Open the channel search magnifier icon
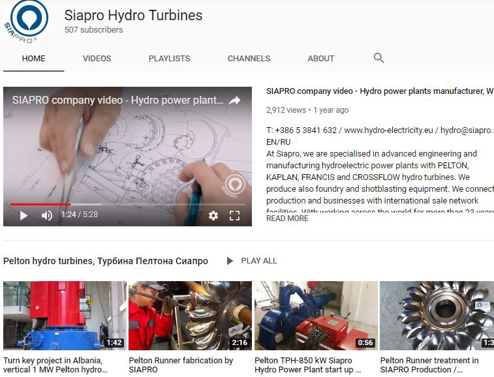The width and height of the screenshot is (494, 377). 378,58
